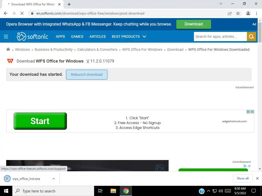Screen dimensions: 262x196
Task: Open network status tray icon
Action: pos(215,191)
